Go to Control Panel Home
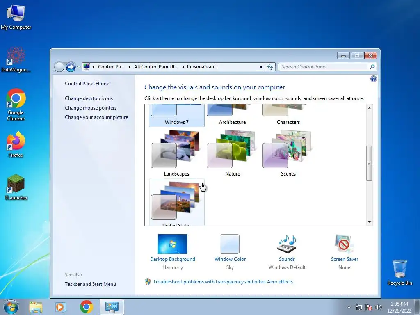Screen dimensions: 420x315 [87, 84]
